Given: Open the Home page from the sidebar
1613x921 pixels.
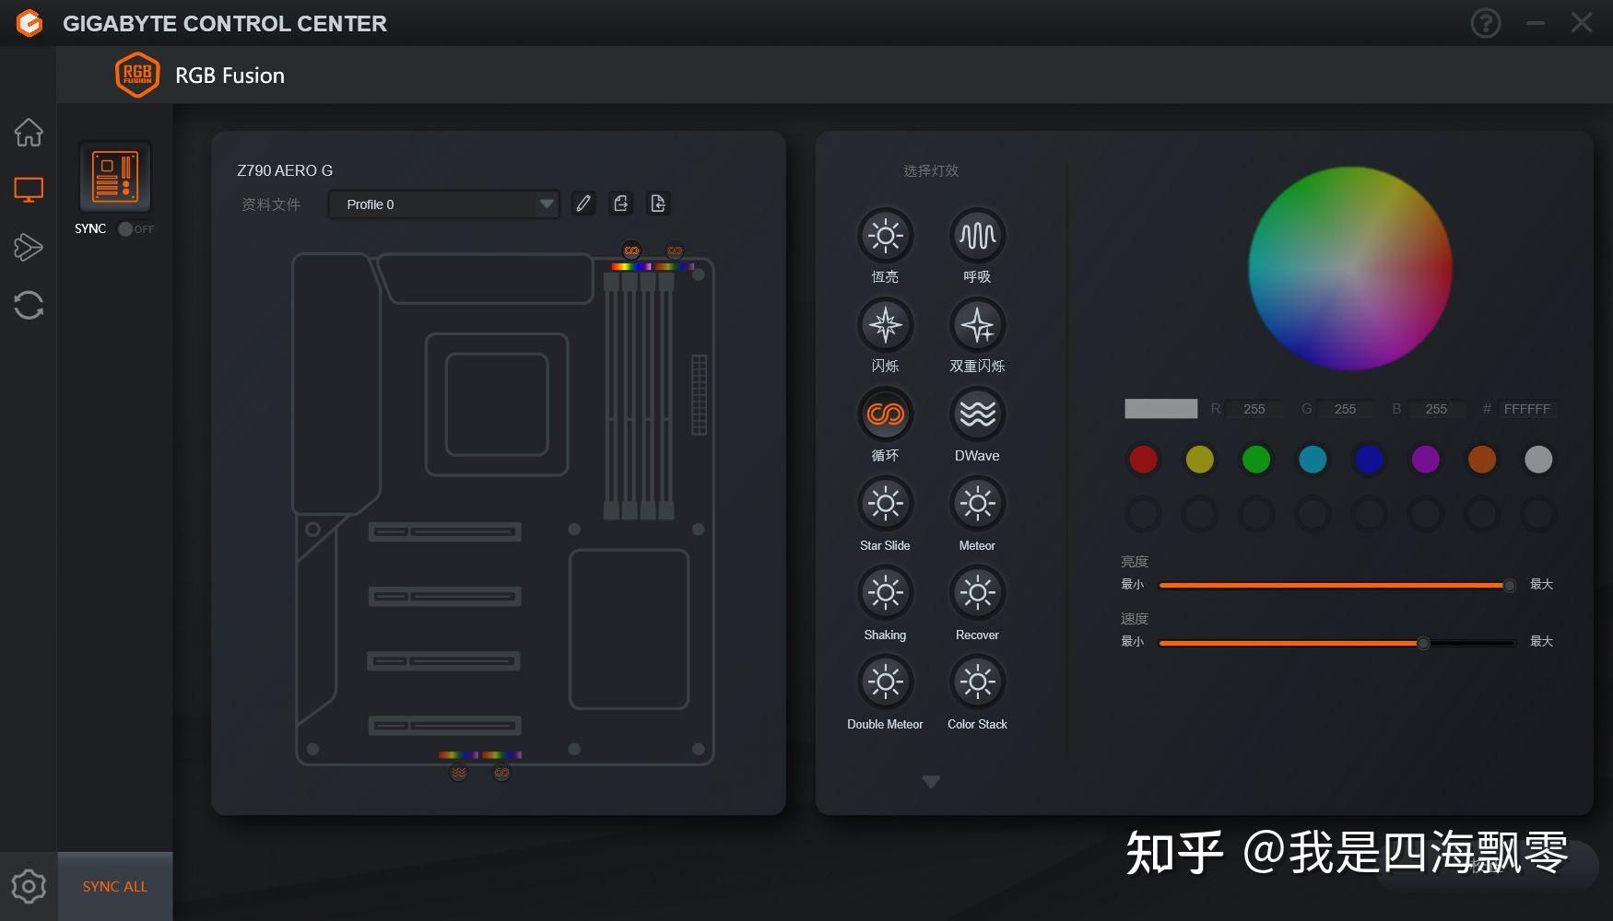Looking at the screenshot, I should pos(29,133).
